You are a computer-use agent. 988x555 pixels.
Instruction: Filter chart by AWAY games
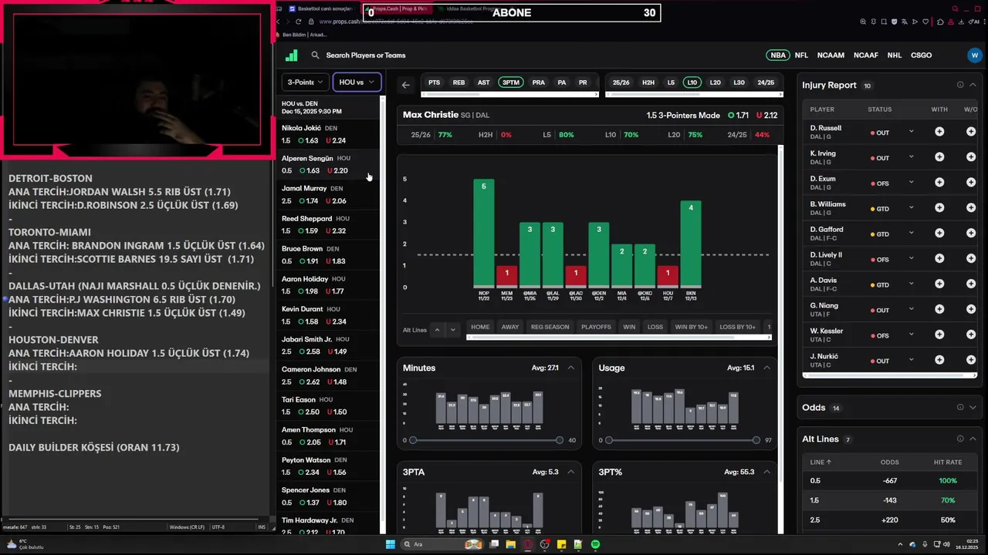tap(510, 327)
